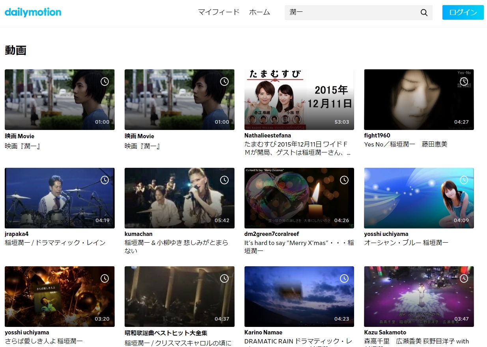Viewport: 487px width, 347px height.
Task: Click title オーシャン・ブルー 稲垣潤一
Action: tap(406, 243)
